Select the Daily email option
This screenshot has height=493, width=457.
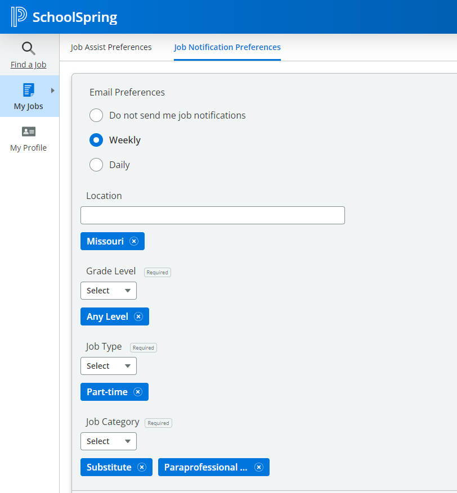(x=96, y=165)
